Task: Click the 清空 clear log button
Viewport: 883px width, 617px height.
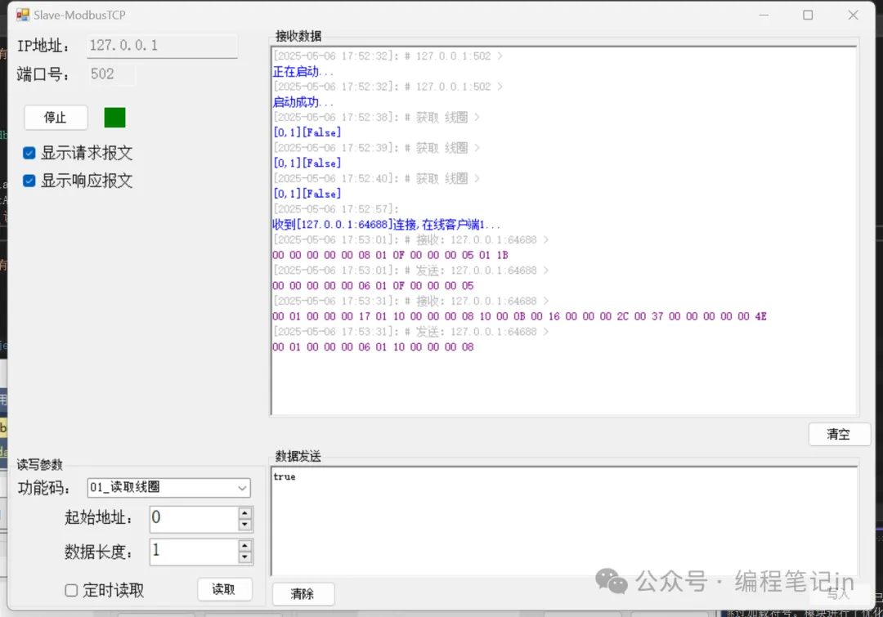Action: tap(839, 434)
